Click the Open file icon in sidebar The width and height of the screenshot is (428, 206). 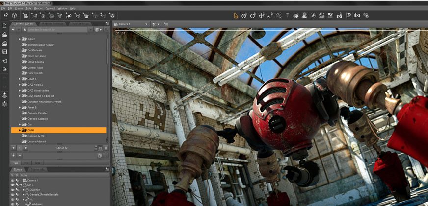pos(4,35)
